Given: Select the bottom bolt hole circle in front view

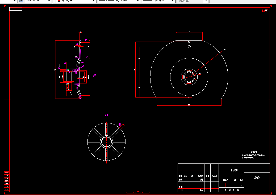Looking at the screenshot, I should pyautogui.click(x=189, y=97).
